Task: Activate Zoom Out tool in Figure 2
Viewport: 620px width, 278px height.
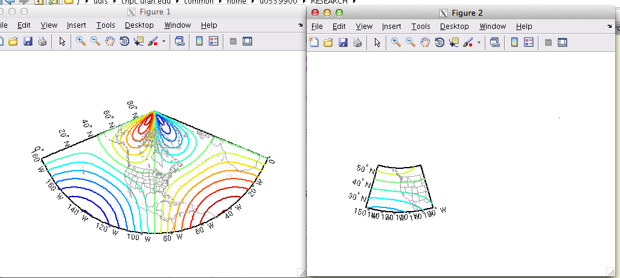Action: pyautogui.click(x=411, y=42)
